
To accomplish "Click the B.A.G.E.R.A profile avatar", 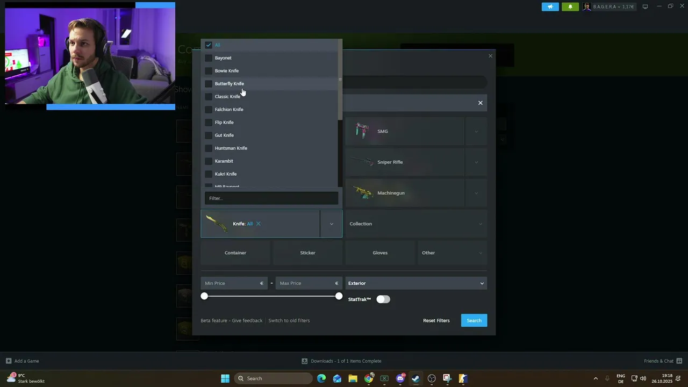I will (587, 7).
